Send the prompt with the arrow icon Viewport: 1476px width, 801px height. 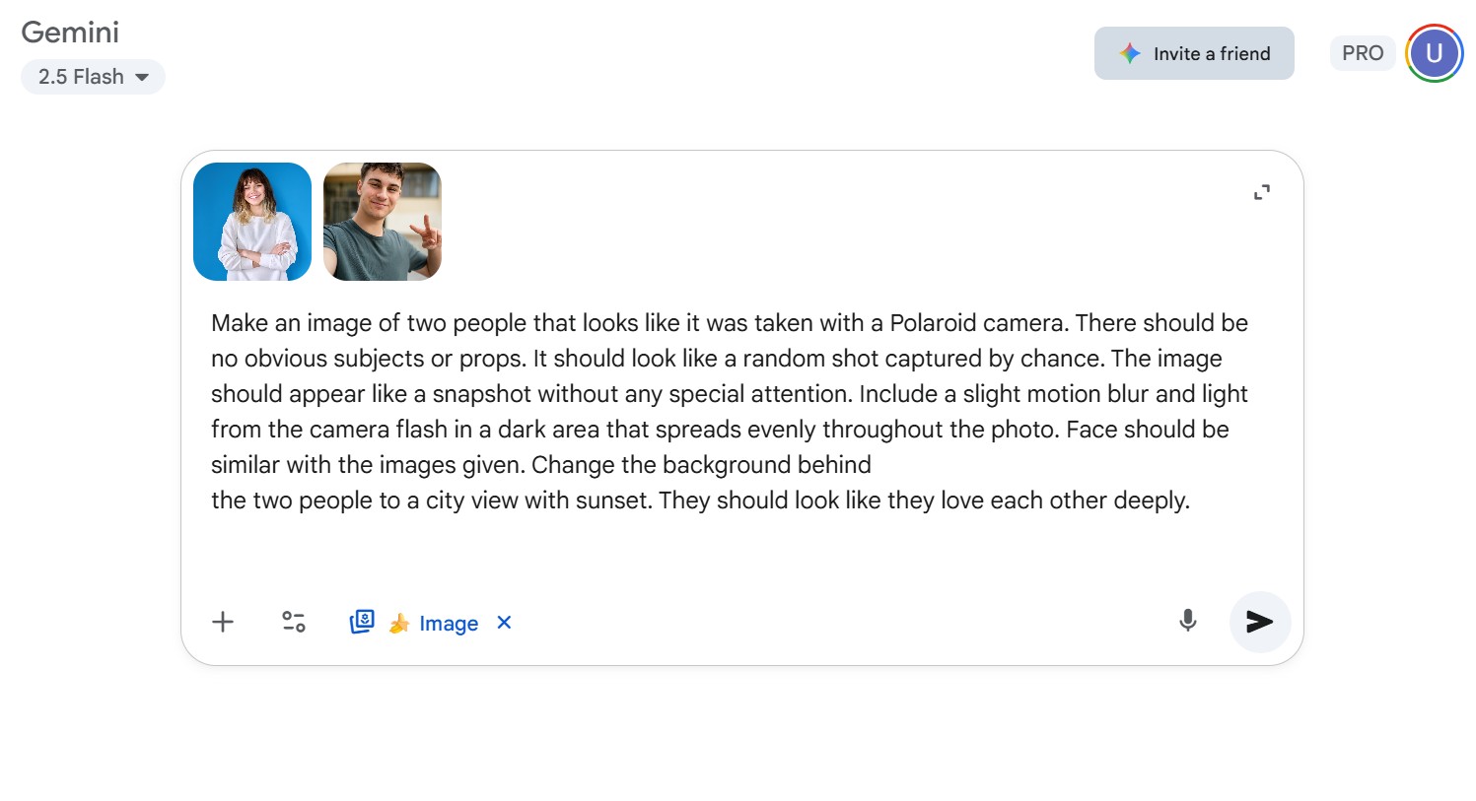point(1259,622)
